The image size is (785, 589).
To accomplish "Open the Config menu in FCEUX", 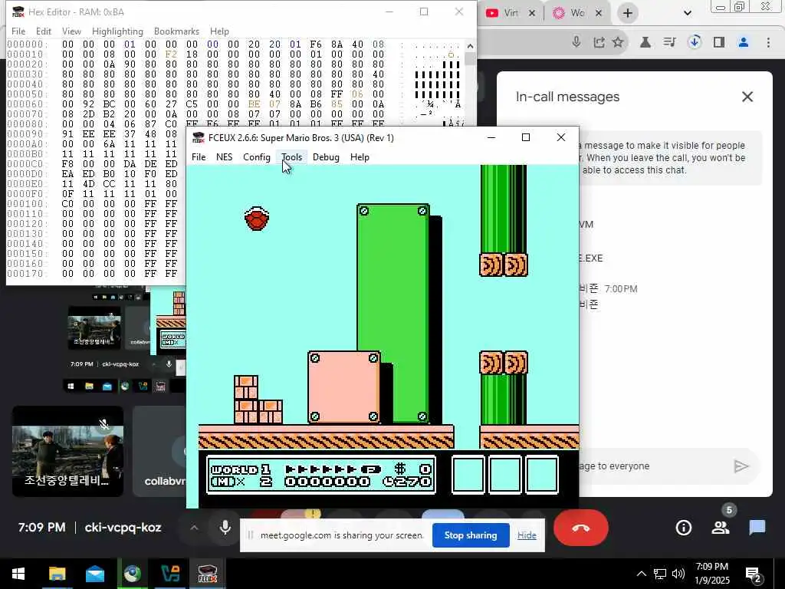I will [x=256, y=157].
